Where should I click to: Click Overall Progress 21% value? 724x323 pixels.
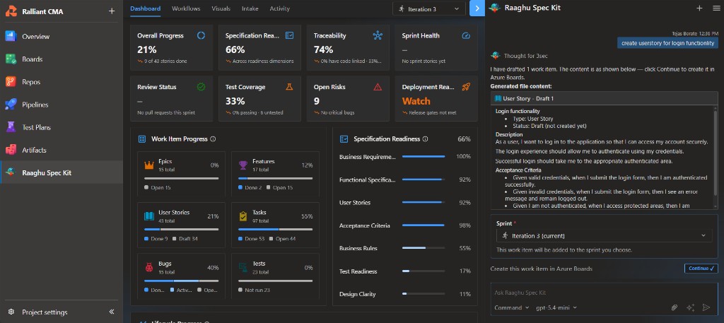[x=147, y=49]
